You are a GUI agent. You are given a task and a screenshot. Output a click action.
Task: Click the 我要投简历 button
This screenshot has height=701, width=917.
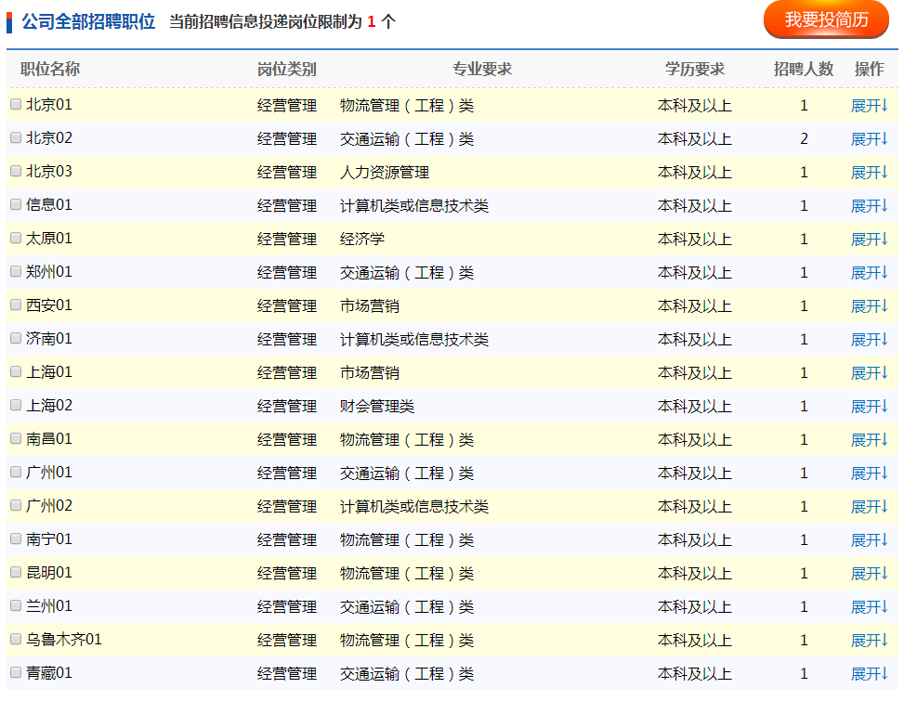tap(826, 19)
